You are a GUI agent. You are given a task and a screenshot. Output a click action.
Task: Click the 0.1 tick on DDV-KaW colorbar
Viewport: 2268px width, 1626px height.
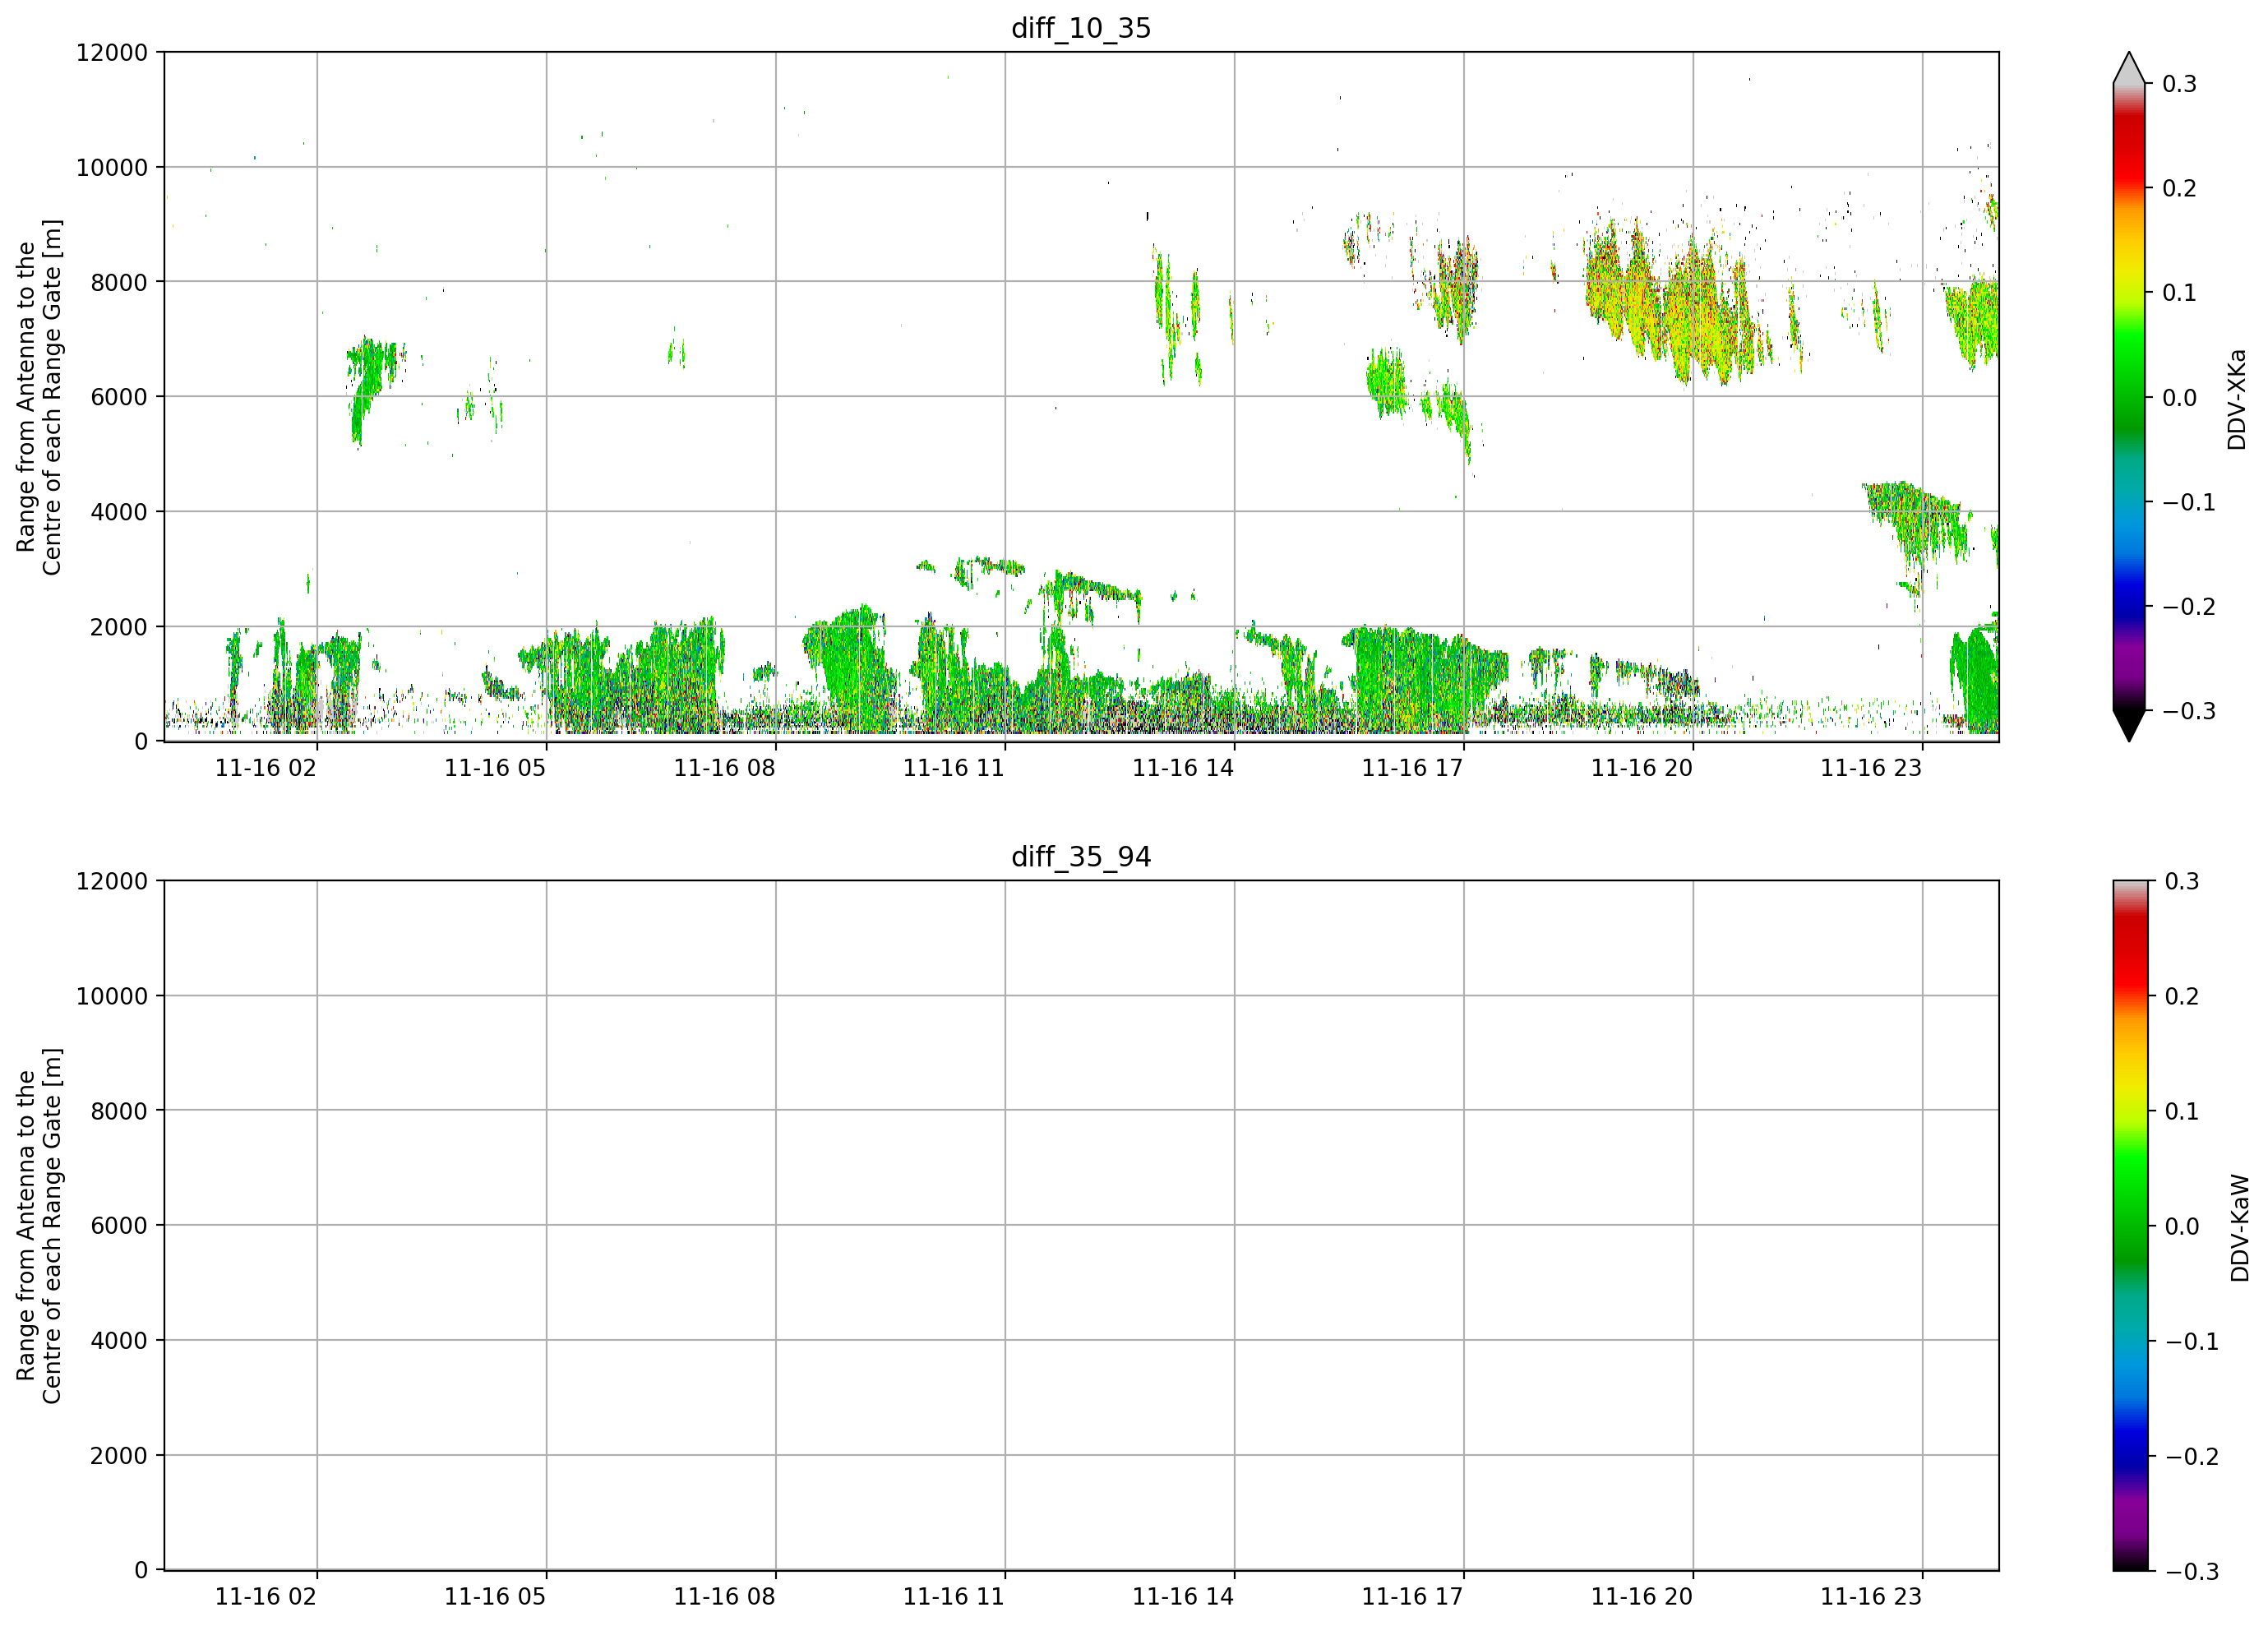pos(2182,1111)
